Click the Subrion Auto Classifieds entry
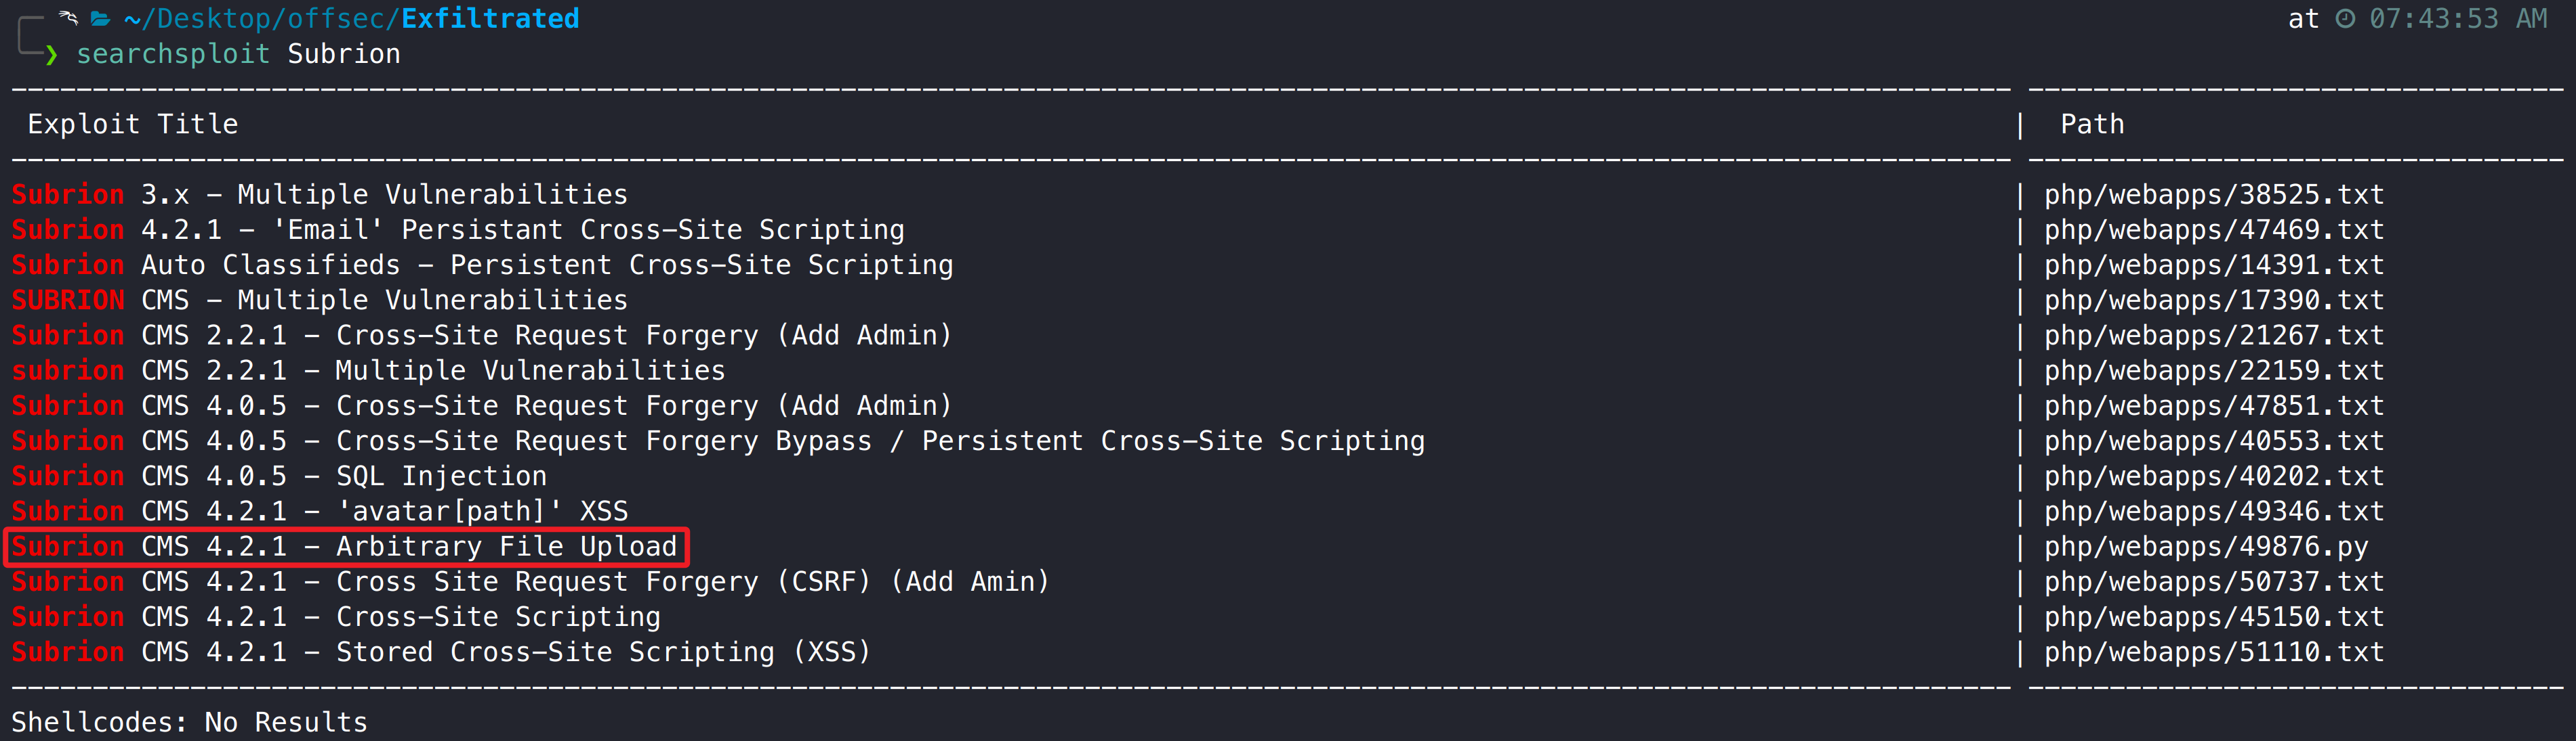2576x741 pixels. pos(482,265)
